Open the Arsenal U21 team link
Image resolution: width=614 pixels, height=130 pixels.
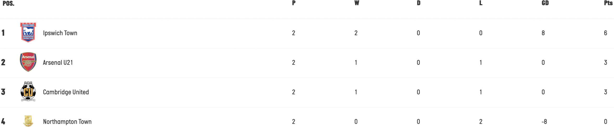(x=58, y=62)
